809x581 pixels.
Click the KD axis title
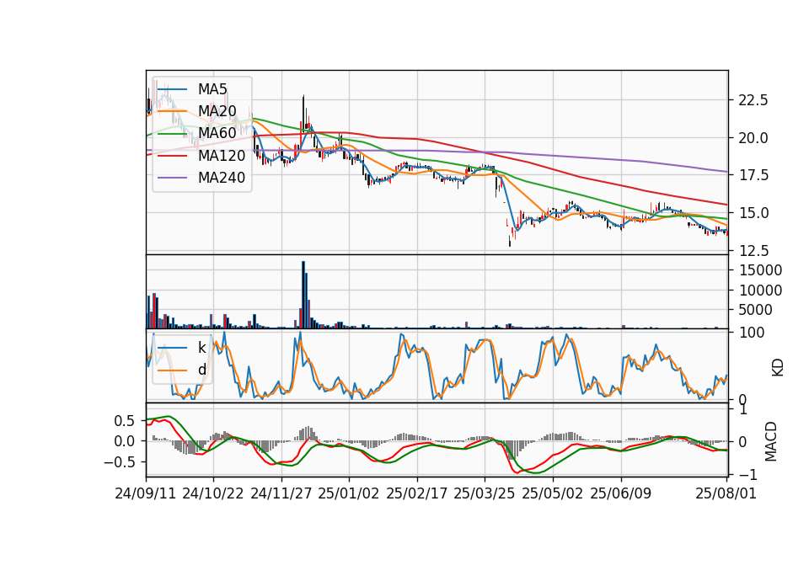point(778,368)
